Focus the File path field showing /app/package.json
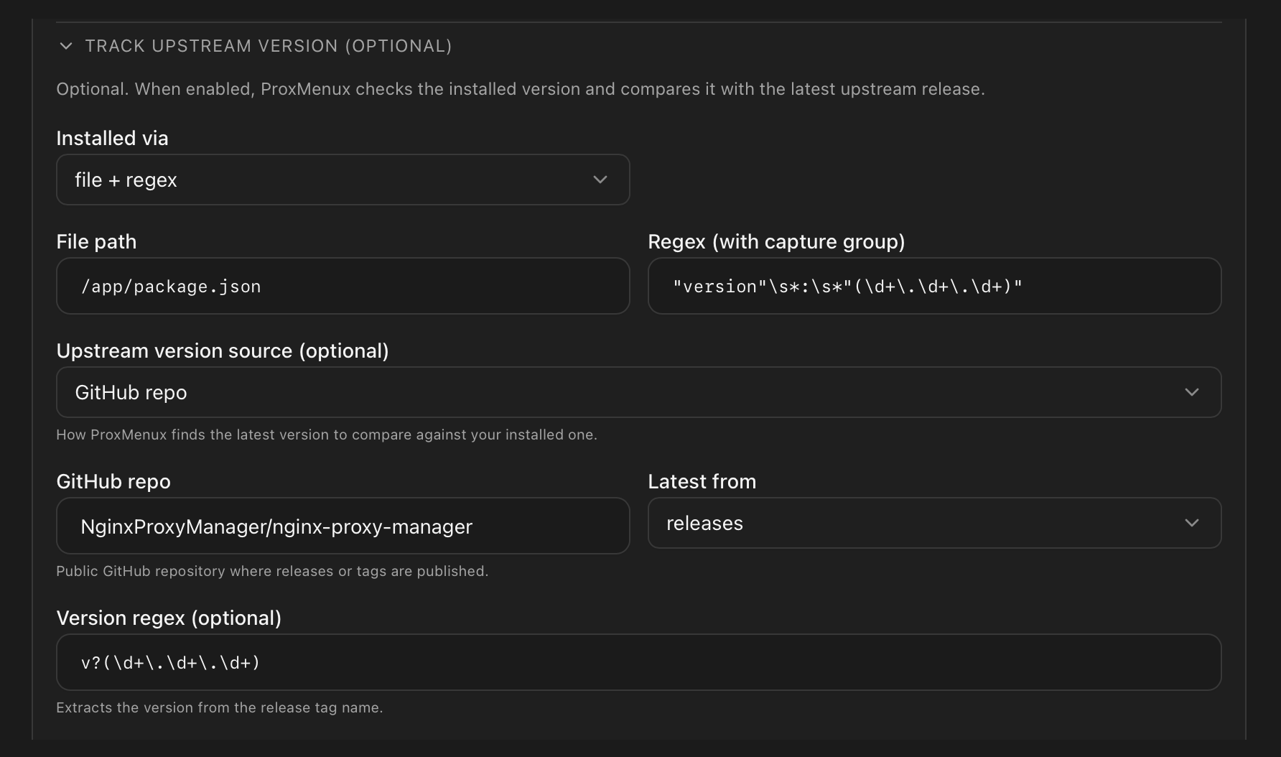 pos(343,286)
